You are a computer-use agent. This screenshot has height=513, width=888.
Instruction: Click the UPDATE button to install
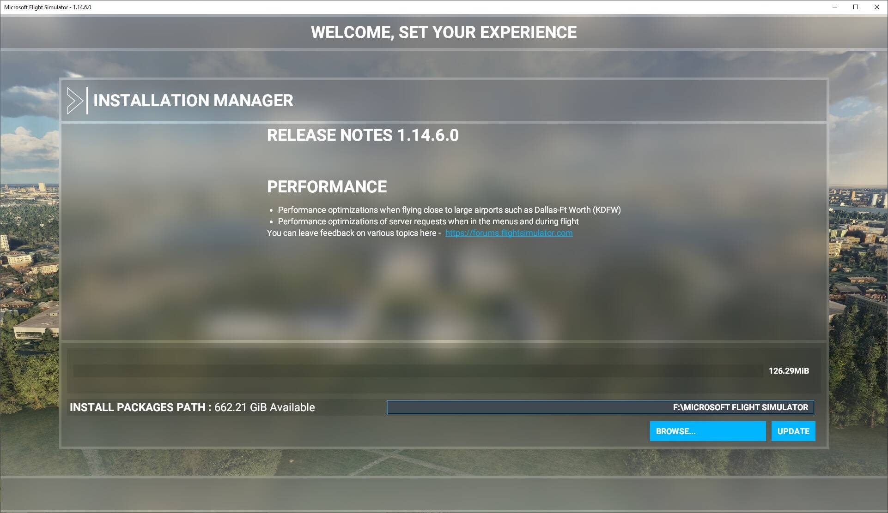pyautogui.click(x=793, y=430)
